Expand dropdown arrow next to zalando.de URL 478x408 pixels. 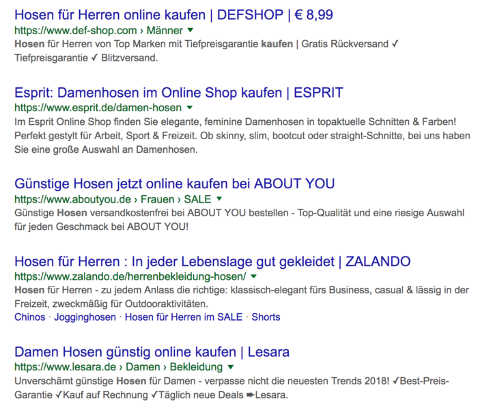[x=253, y=276]
